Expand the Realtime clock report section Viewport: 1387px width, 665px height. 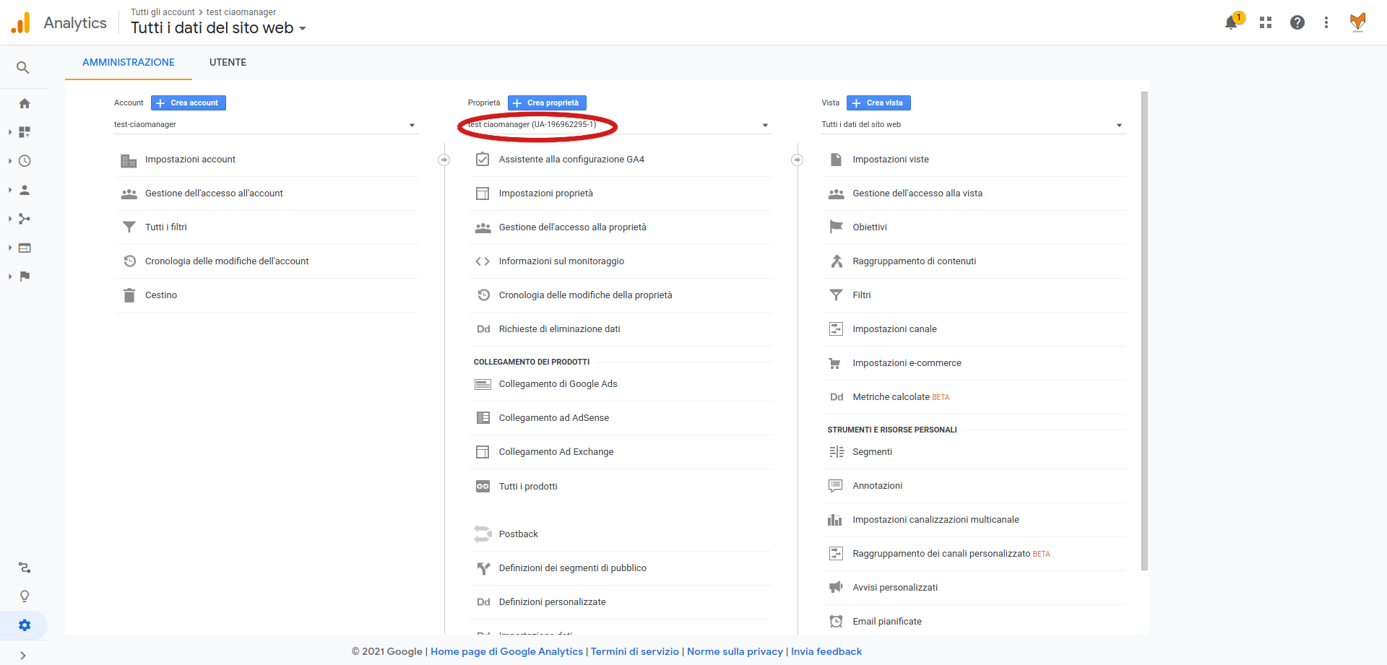[x=25, y=161]
